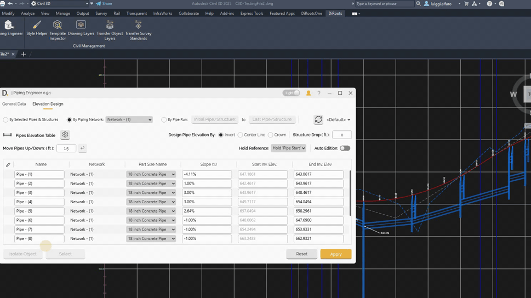Open Drawing Layers tool
531x298 pixels.
click(x=81, y=28)
